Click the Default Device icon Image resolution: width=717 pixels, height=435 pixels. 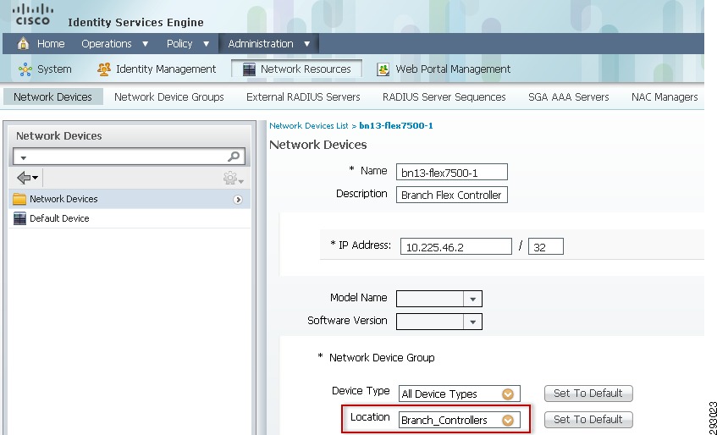(19, 218)
